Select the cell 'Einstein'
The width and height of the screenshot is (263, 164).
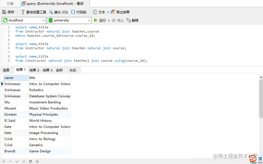[16, 114]
